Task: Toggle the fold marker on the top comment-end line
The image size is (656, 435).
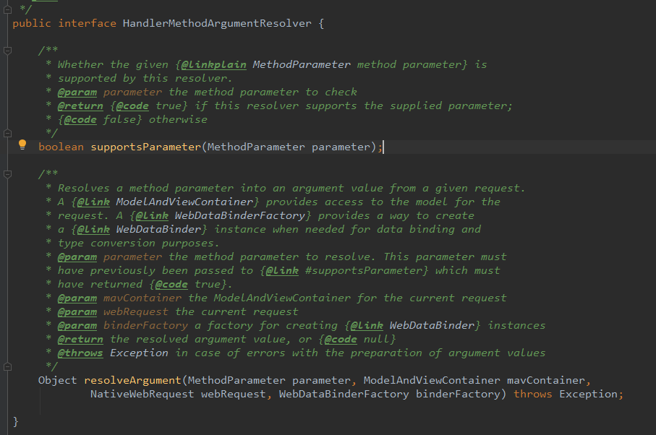Action: click(7, 9)
